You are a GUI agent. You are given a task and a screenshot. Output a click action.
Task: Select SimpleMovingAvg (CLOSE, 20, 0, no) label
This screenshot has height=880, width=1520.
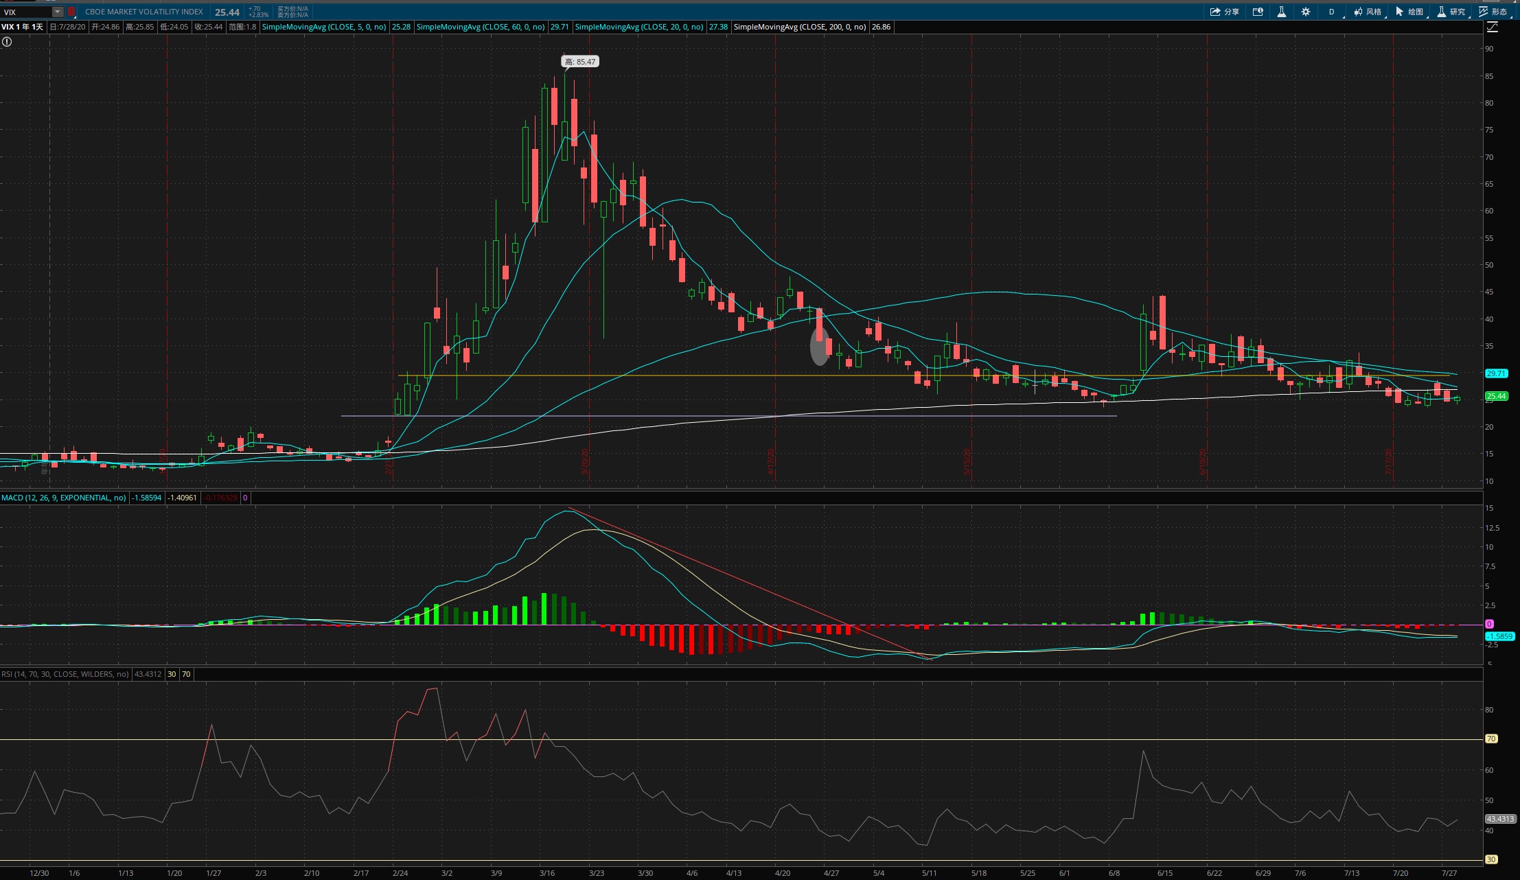pyautogui.click(x=639, y=27)
